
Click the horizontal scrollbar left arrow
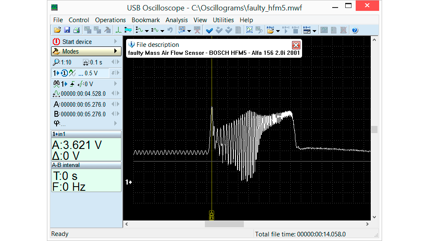127,224
